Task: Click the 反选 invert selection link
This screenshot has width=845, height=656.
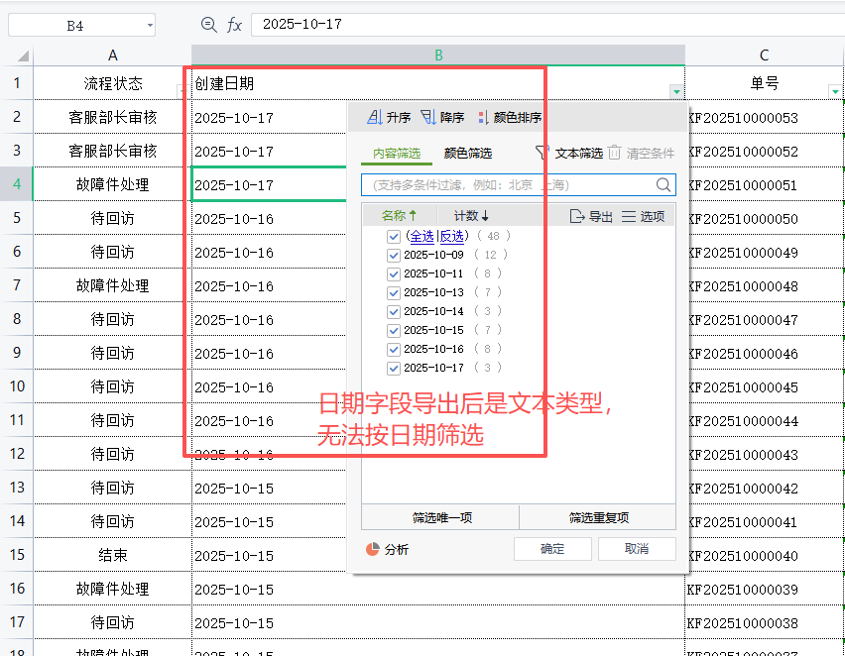Action: pyautogui.click(x=452, y=236)
